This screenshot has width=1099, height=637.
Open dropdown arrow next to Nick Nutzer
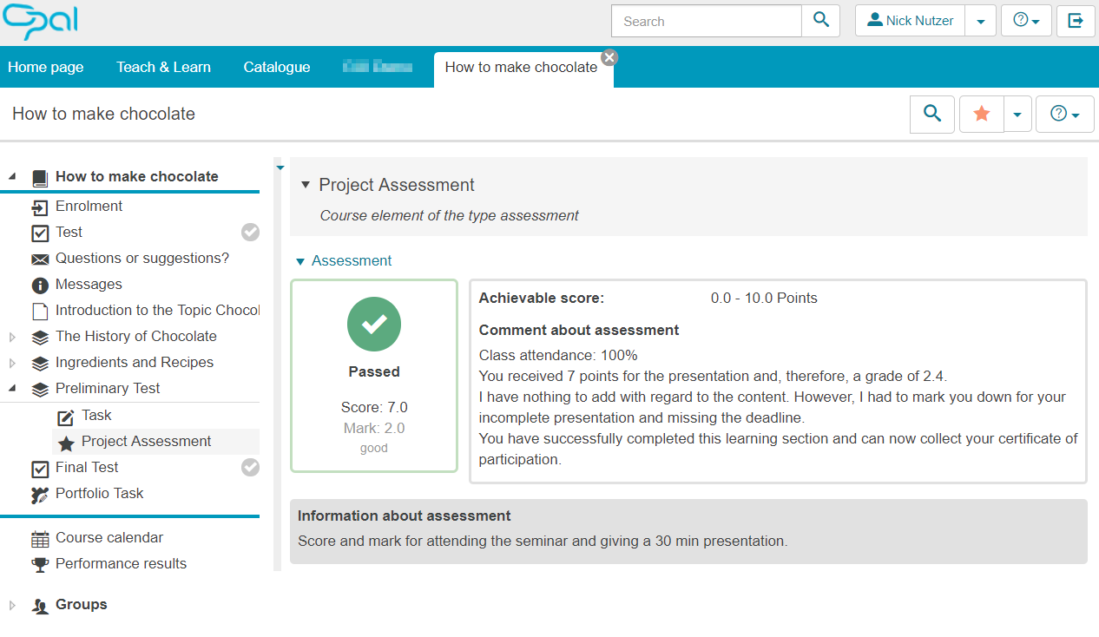(980, 21)
